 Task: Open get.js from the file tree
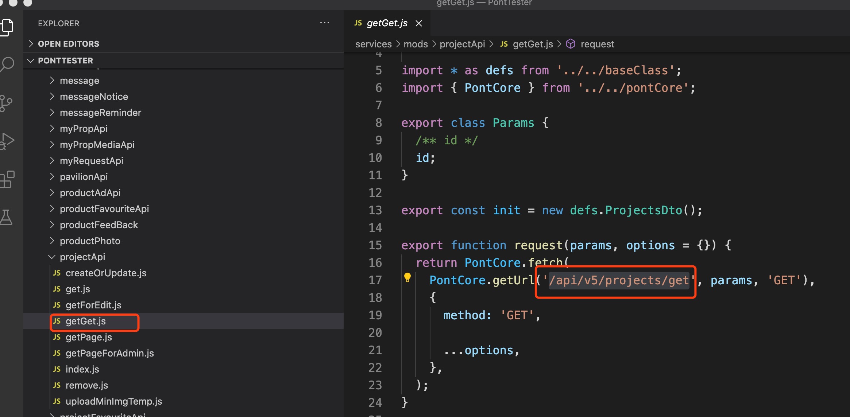click(77, 289)
